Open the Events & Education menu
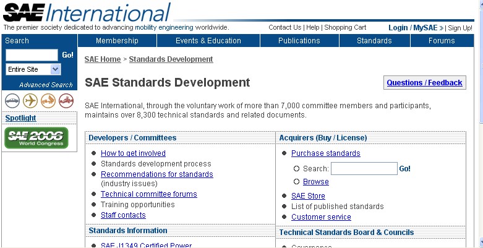 [208, 41]
